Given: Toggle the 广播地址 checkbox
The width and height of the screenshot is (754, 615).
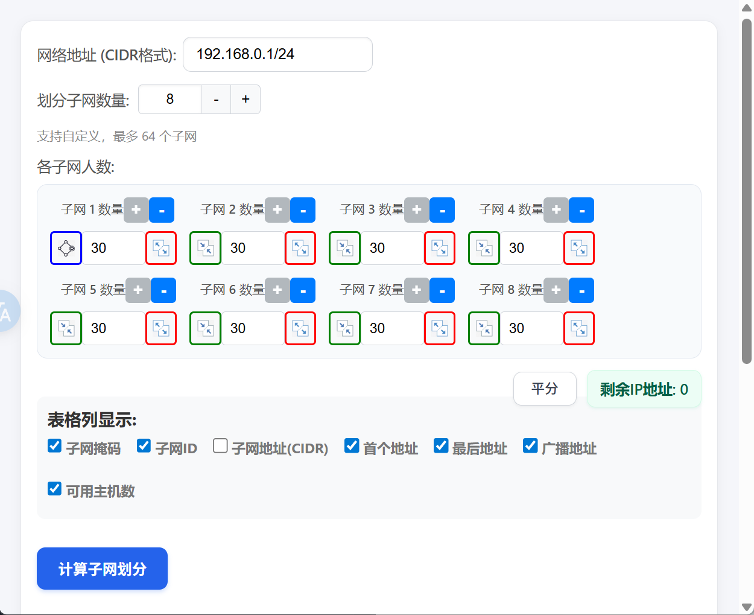Looking at the screenshot, I should pyautogui.click(x=530, y=446).
